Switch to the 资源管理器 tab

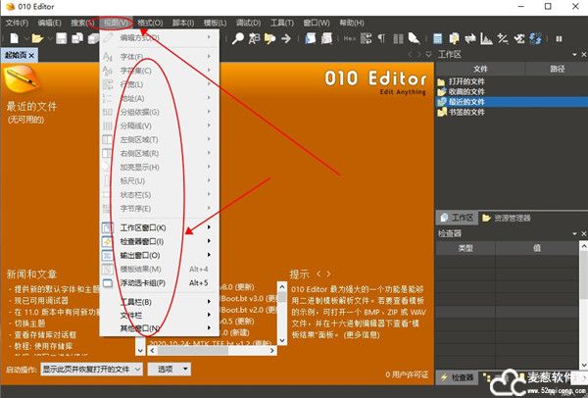(507, 218)
